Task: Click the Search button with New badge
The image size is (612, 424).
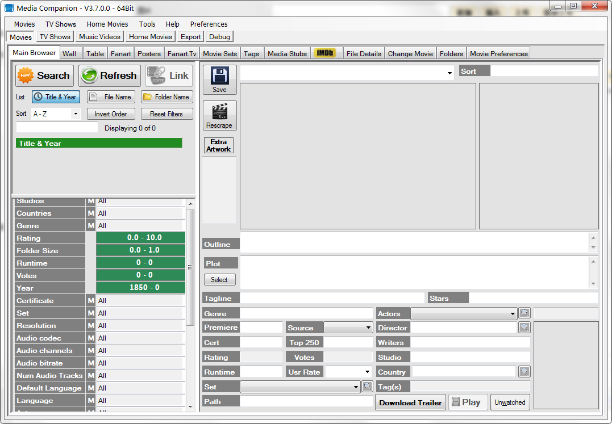Action: point(43,75)
